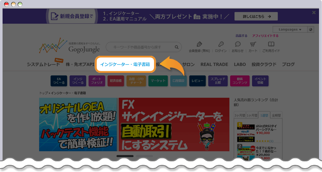Open the user guide book icon
This screenshot has width=322, height=172.
[271, 44]
